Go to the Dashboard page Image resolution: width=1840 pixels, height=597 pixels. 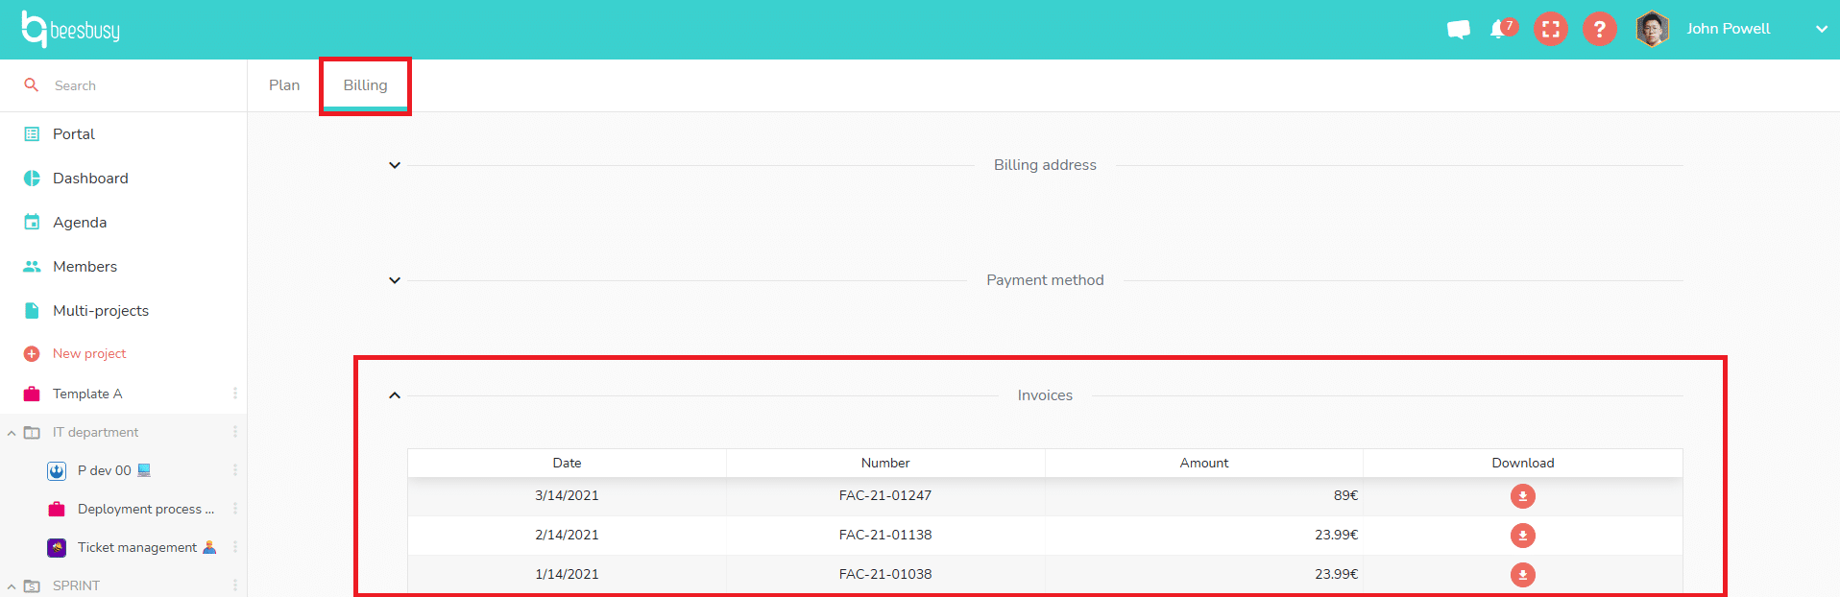[x=90, y=179]
